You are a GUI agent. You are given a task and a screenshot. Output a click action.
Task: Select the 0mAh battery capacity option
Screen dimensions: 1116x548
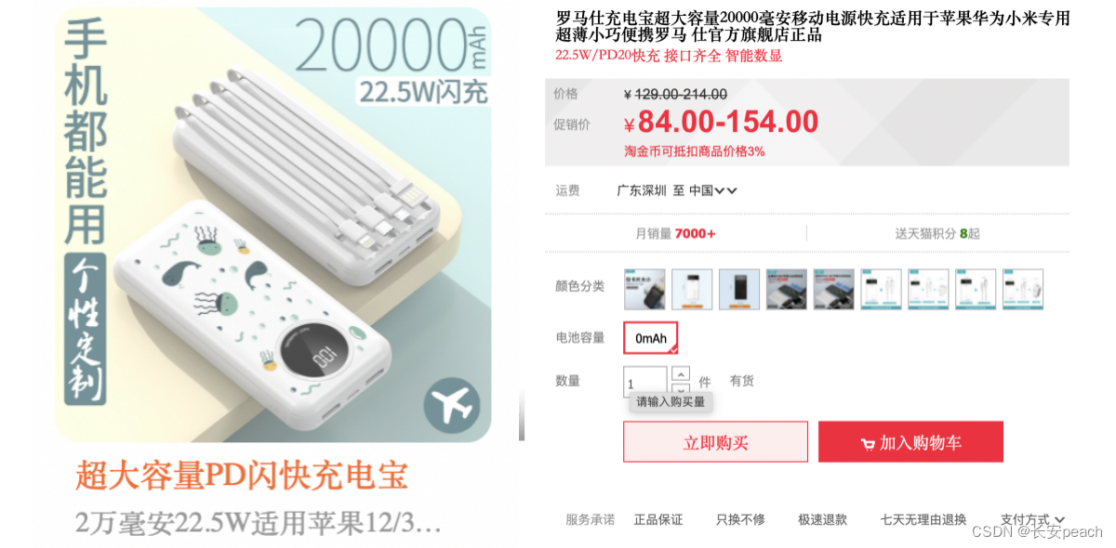651,338
